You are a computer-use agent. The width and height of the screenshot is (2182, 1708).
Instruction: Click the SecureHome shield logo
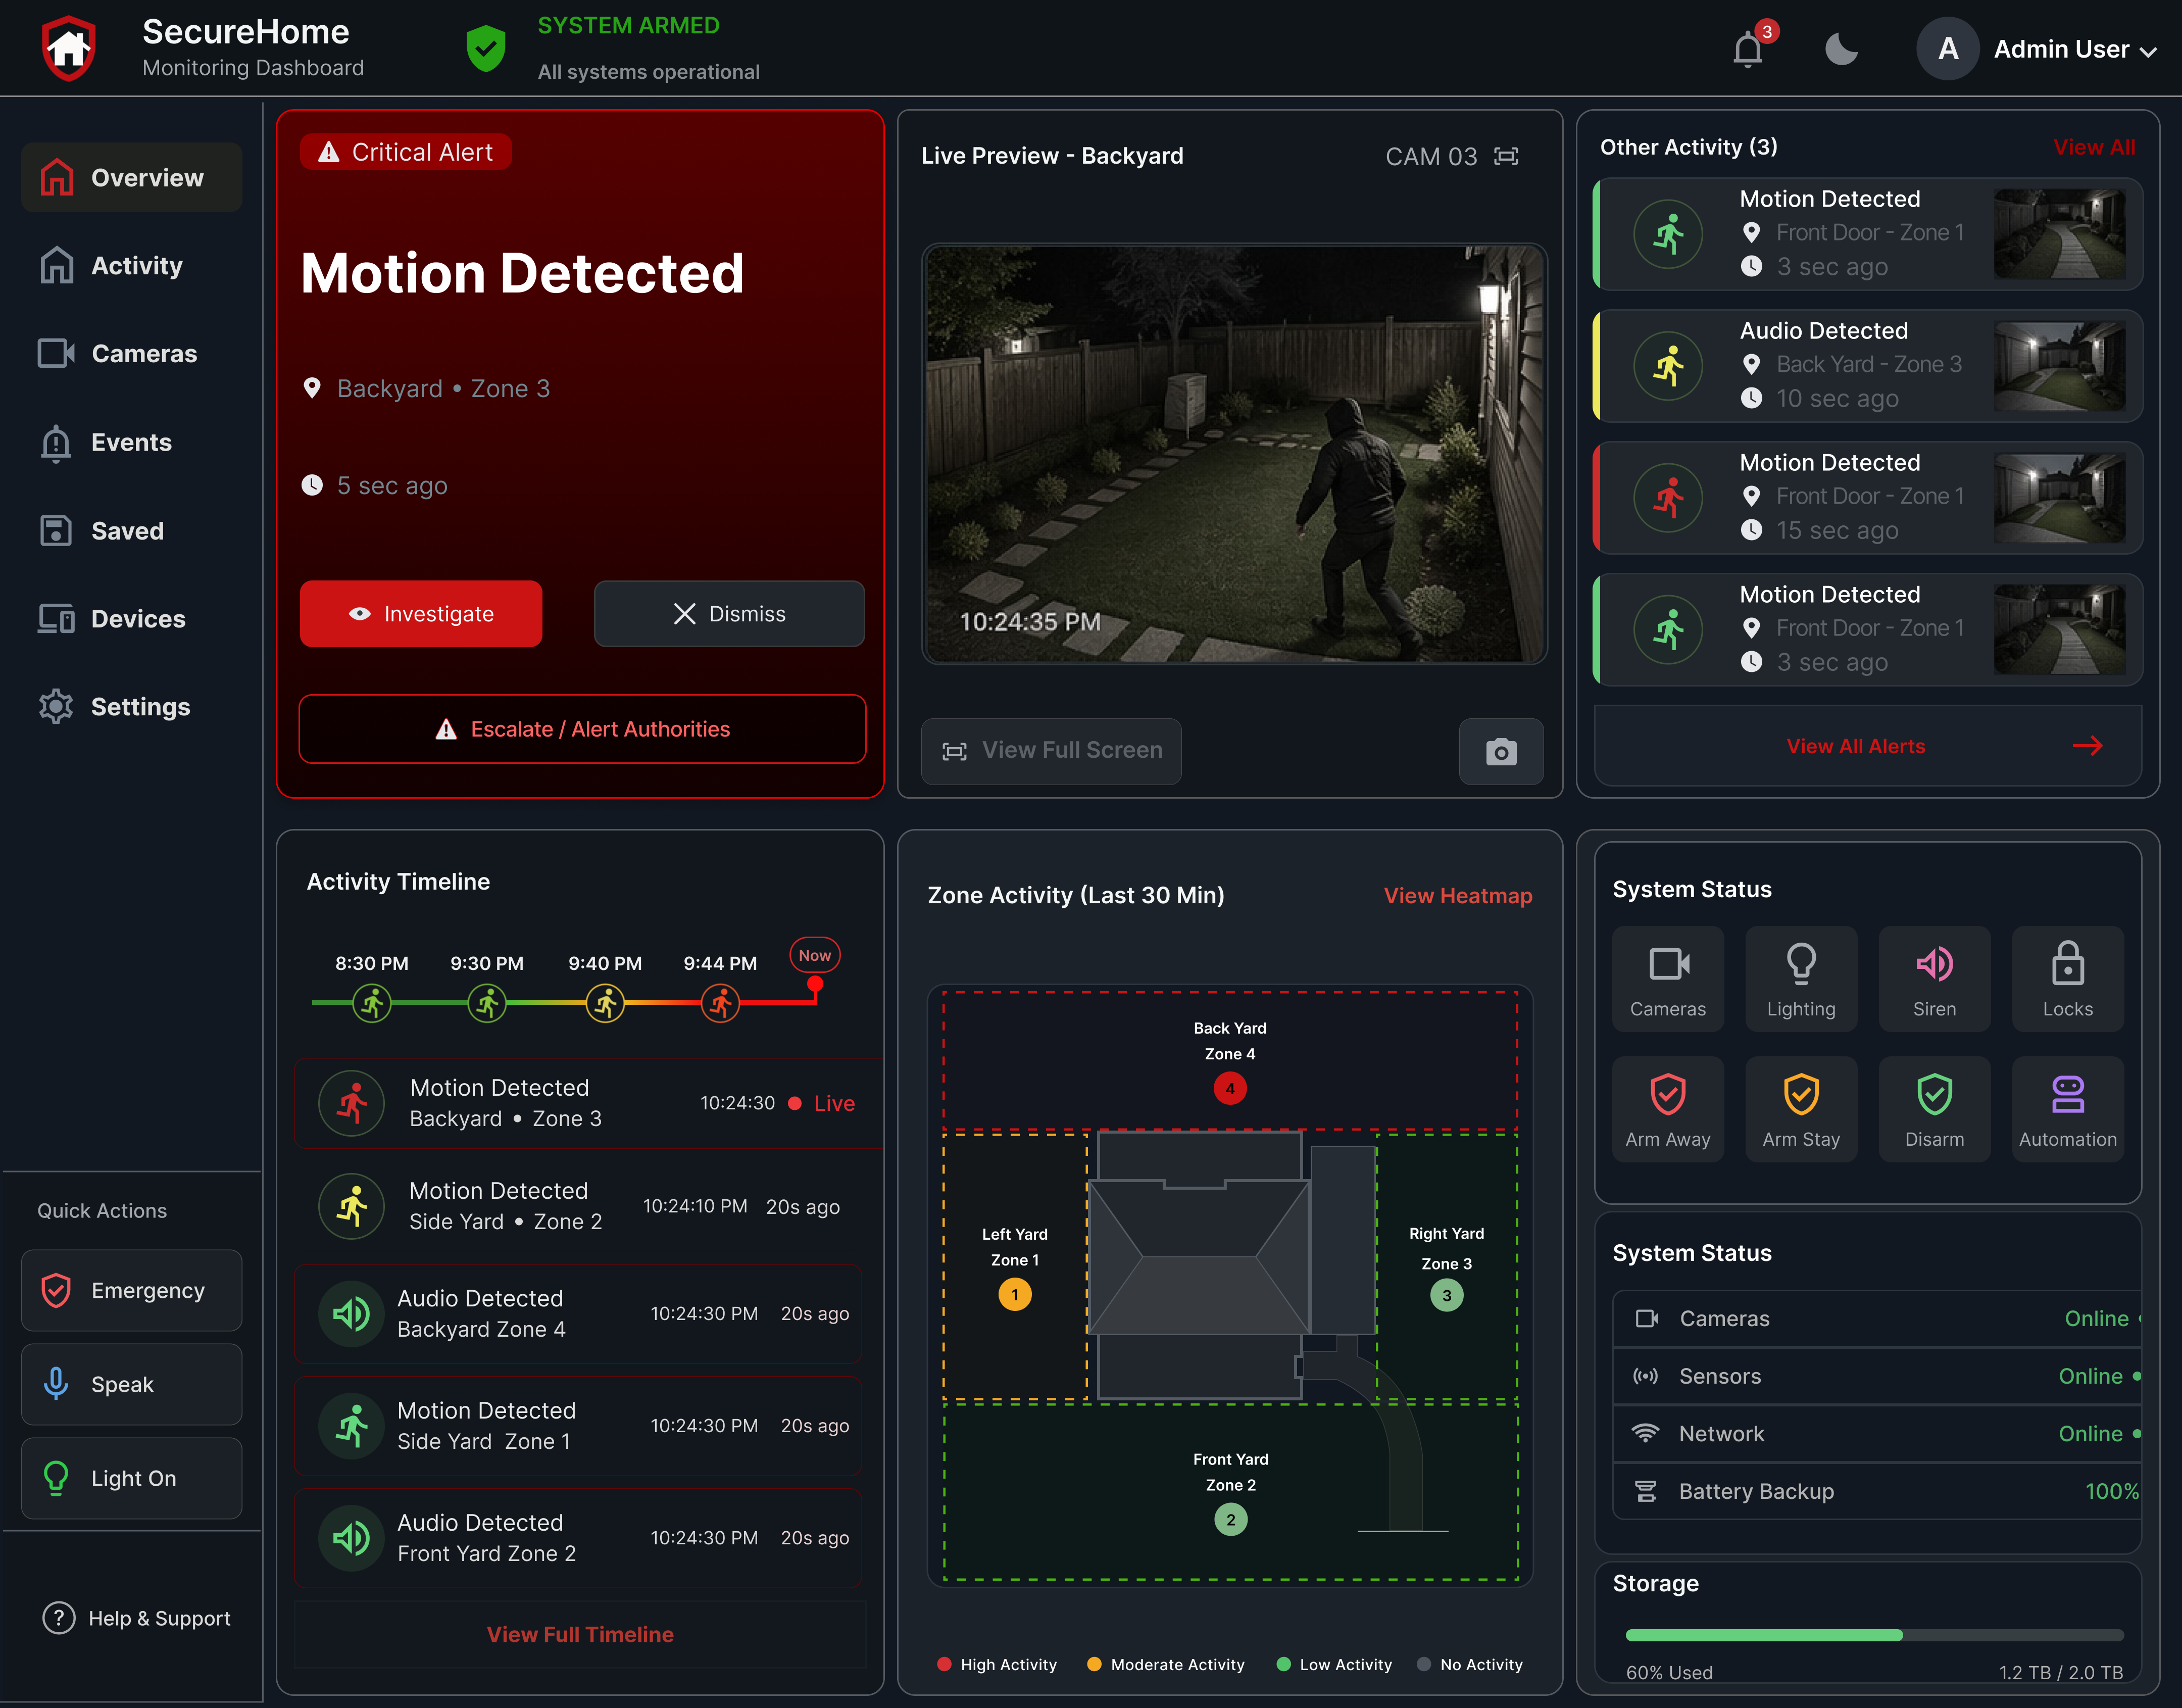[x=69, y=49]
